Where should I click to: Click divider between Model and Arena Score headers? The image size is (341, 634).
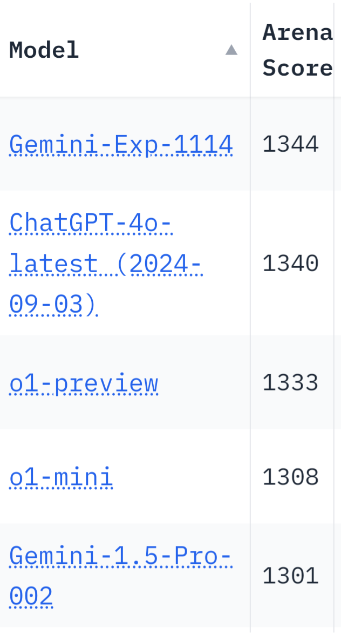pyautogui.click(x=250, y=50)
